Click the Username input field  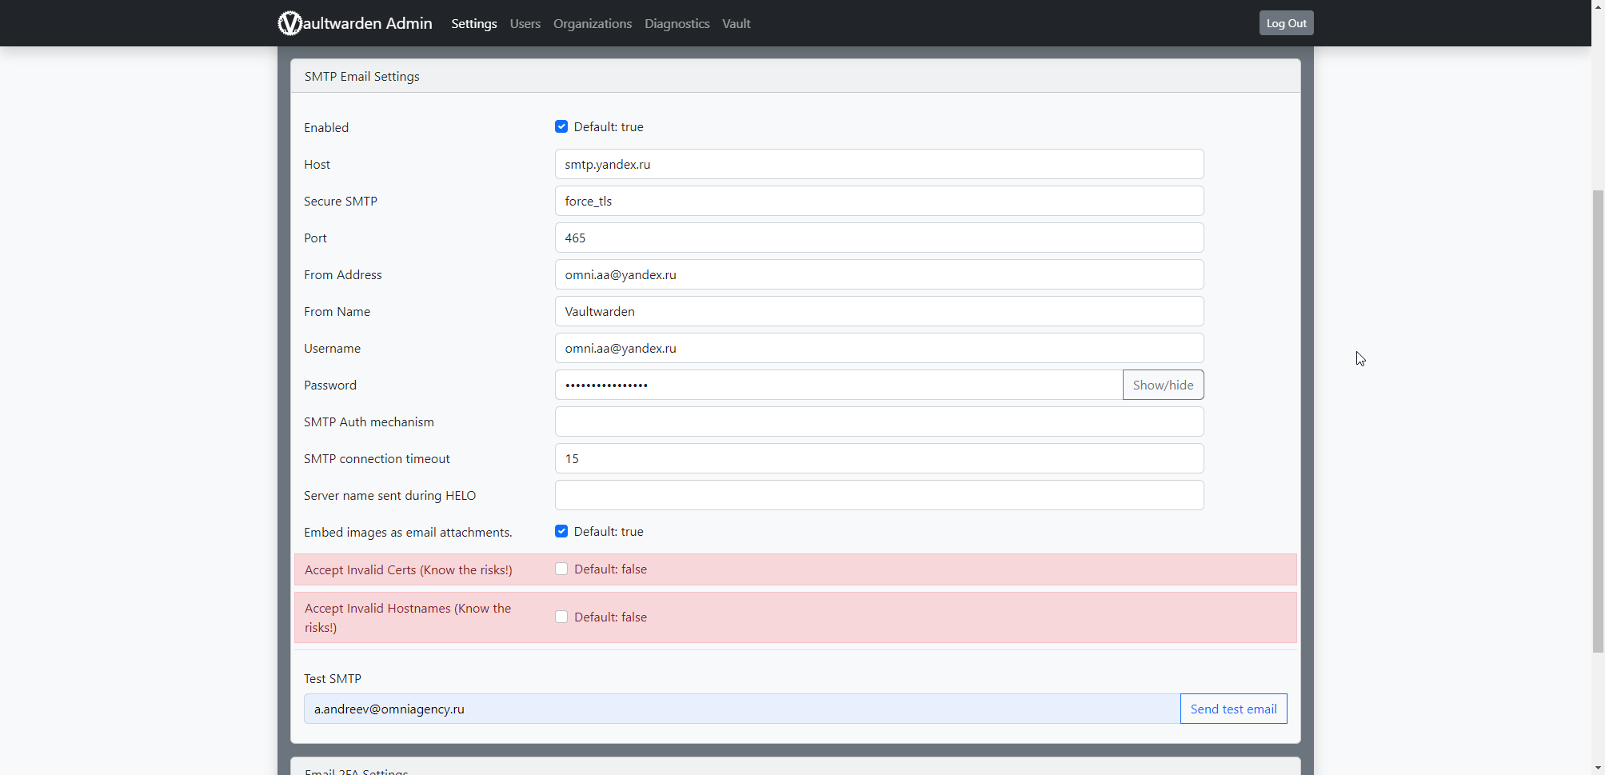tap(879, 348)
